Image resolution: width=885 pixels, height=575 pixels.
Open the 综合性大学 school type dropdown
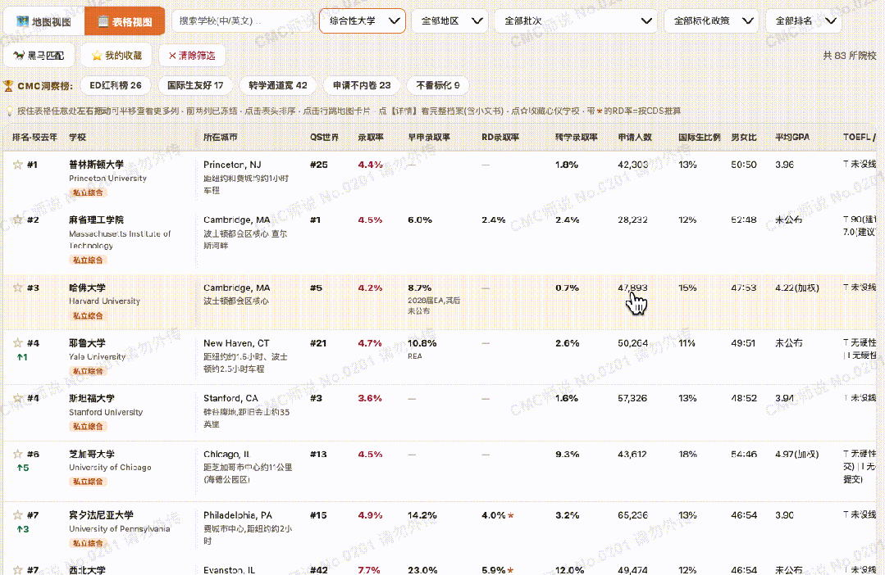(363, 20)
